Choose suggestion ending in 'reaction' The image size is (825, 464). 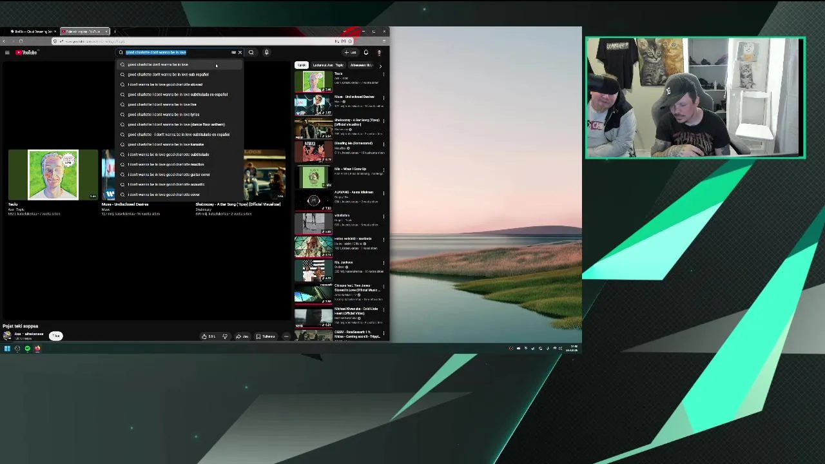pyautogui.click(x=179, y=164)
